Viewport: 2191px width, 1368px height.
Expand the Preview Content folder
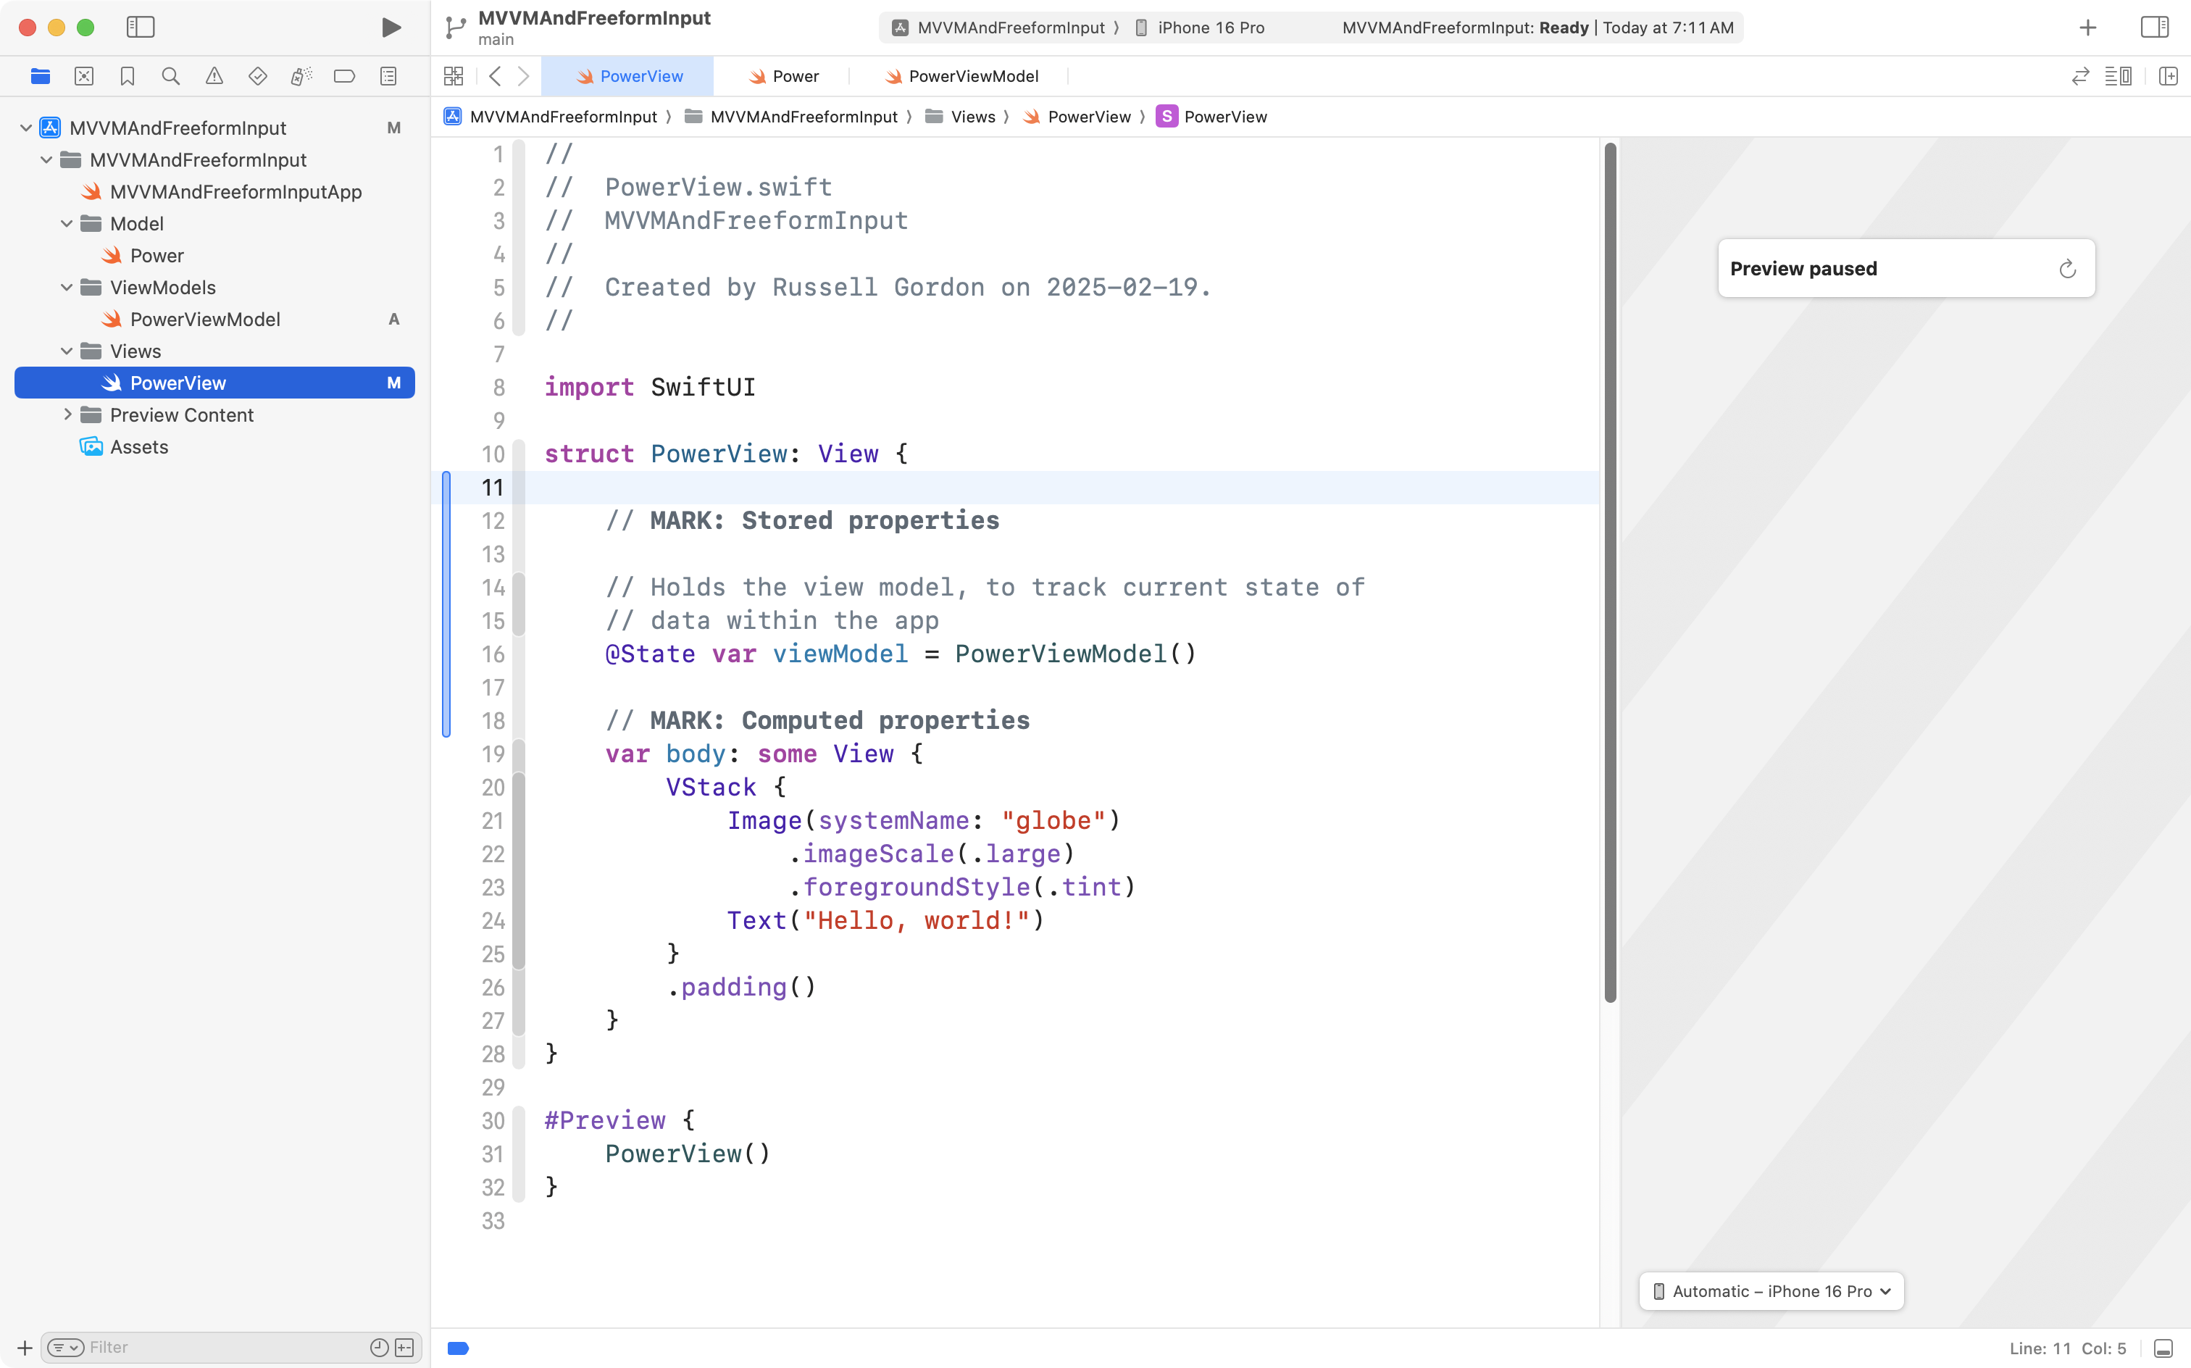coord(67,414)
